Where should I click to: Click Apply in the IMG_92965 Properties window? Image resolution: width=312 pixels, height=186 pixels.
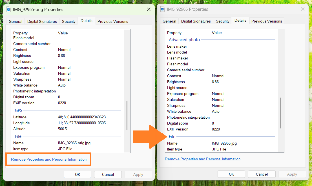point(292,174)
